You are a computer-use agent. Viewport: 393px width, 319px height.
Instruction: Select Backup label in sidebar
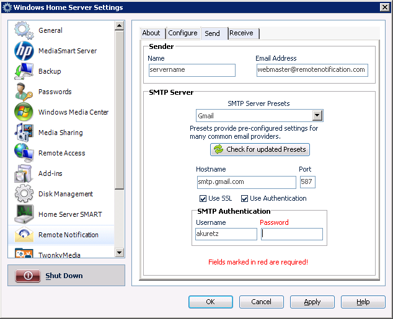[x=50, y=71]
